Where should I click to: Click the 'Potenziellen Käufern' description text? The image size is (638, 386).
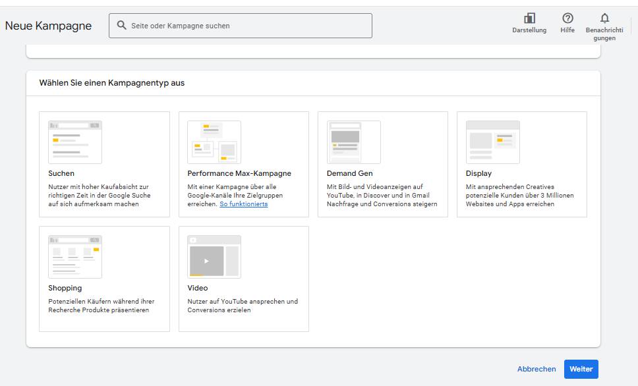101,306
